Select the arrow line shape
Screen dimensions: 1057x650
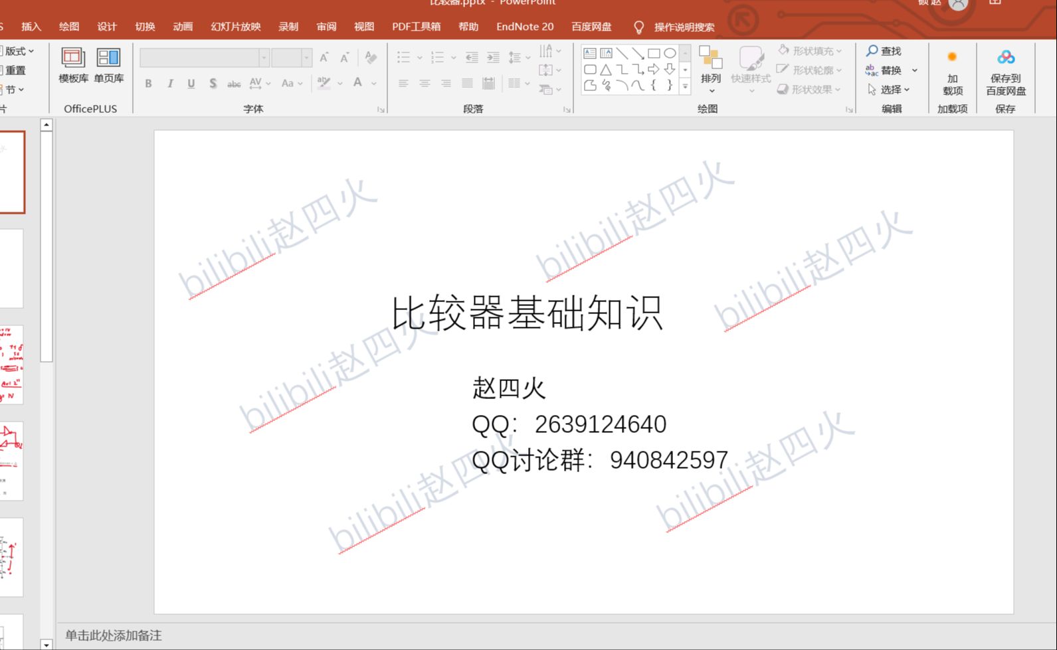638,53
